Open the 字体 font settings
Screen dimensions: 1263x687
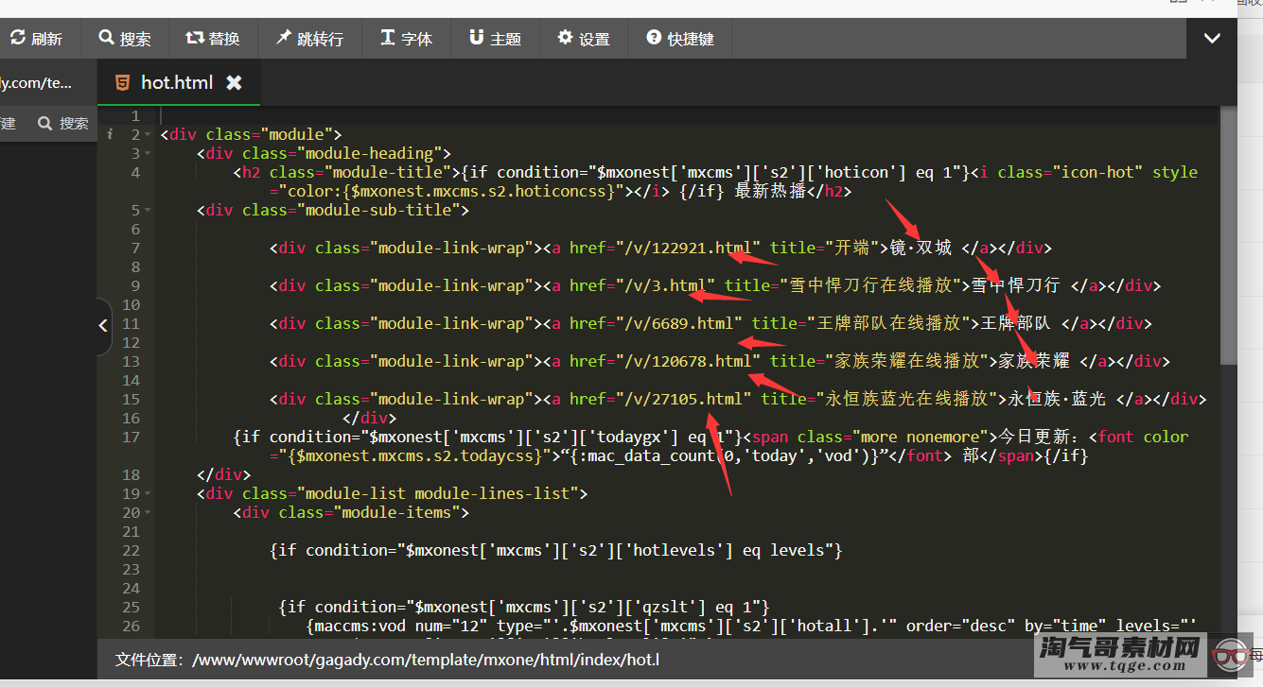point(407,39)
